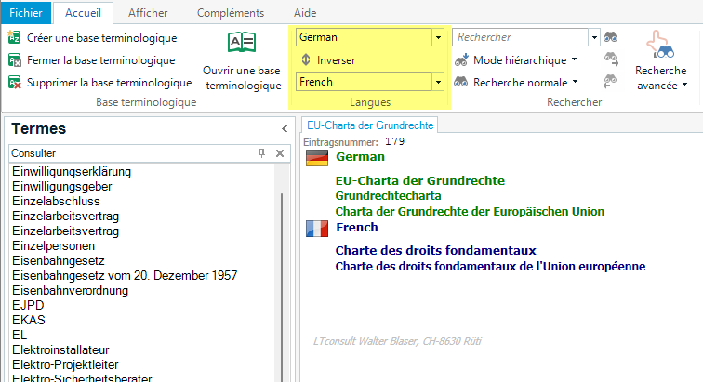Switch to the Accueil ribbon tab
The image size is (703, 382).
83,13
